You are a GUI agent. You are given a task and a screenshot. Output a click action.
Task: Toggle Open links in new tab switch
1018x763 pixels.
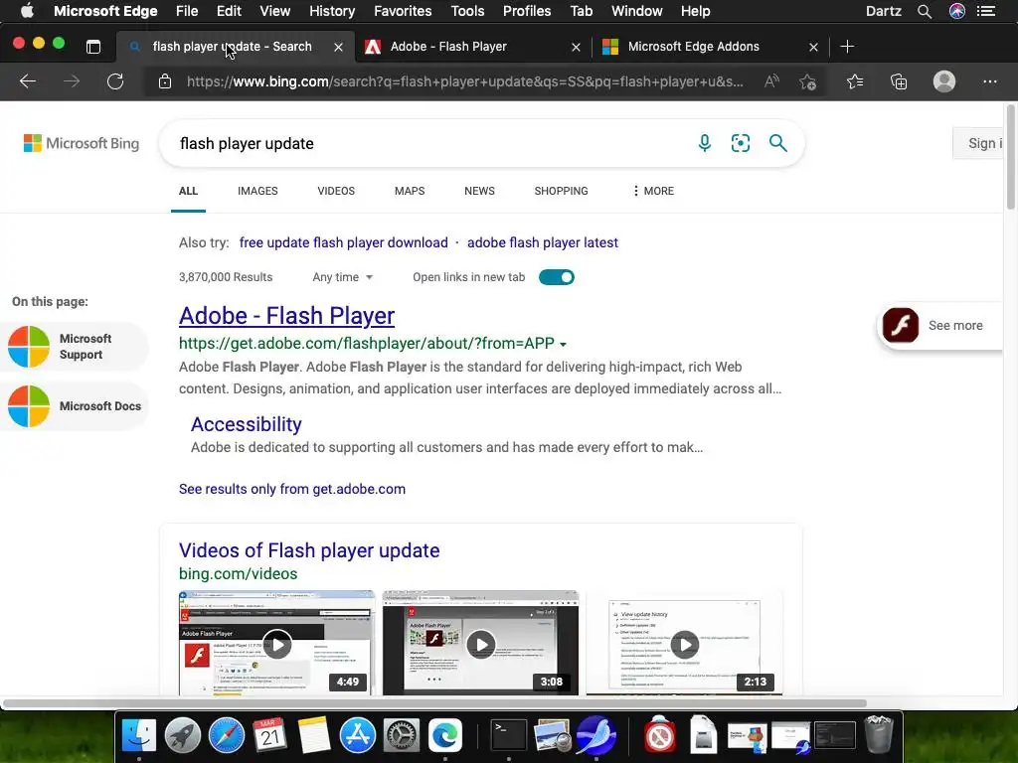[557, 277]
